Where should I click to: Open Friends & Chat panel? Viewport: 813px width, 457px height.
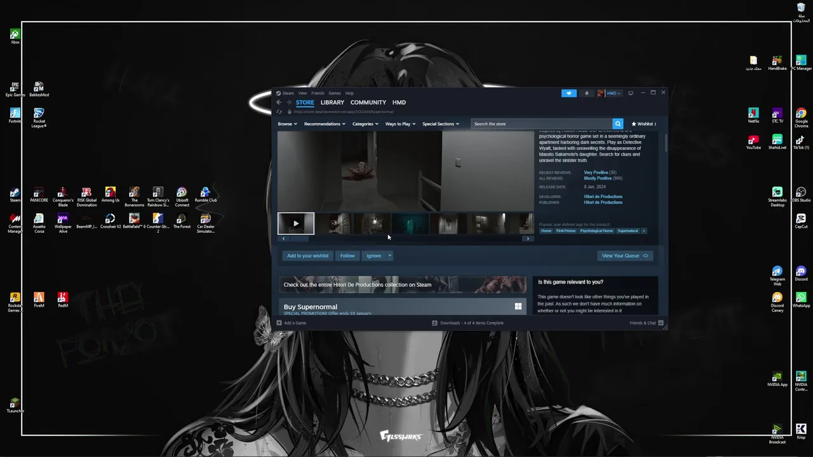[x=647, y=323]
